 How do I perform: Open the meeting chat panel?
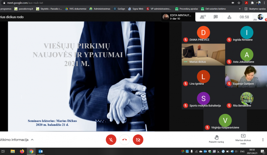(x=216, y=17)
